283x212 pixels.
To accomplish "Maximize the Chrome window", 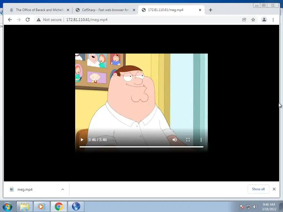I will pyautogui.click(x=264, y=6).
